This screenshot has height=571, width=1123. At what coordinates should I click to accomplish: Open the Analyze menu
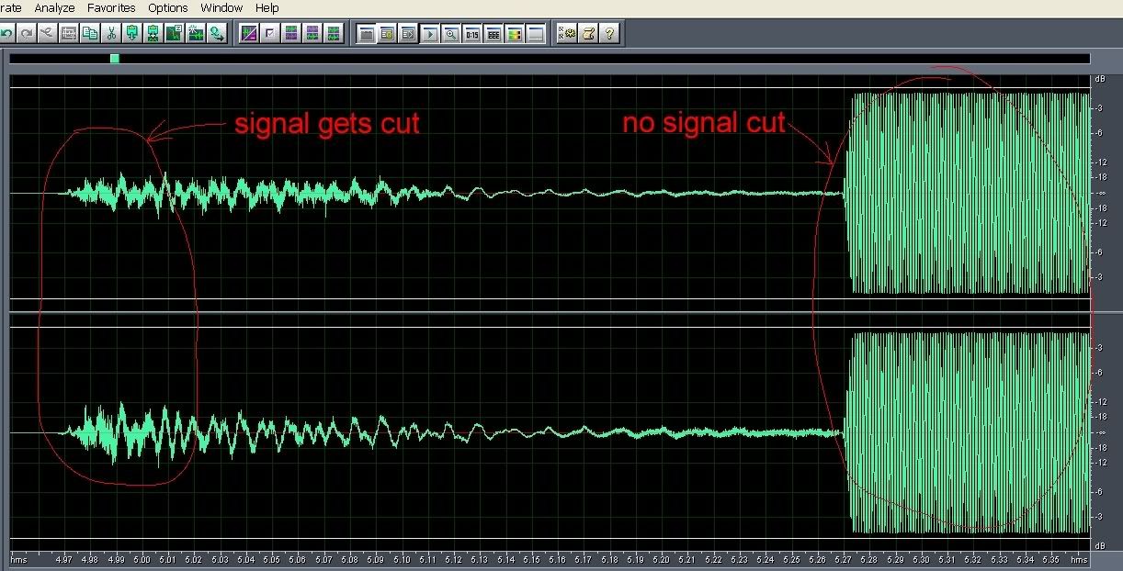[x=54, y=7]
